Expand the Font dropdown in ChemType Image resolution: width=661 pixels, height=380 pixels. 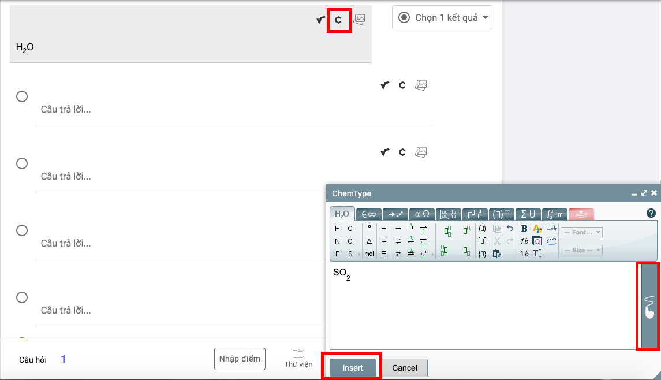(581, 232)
